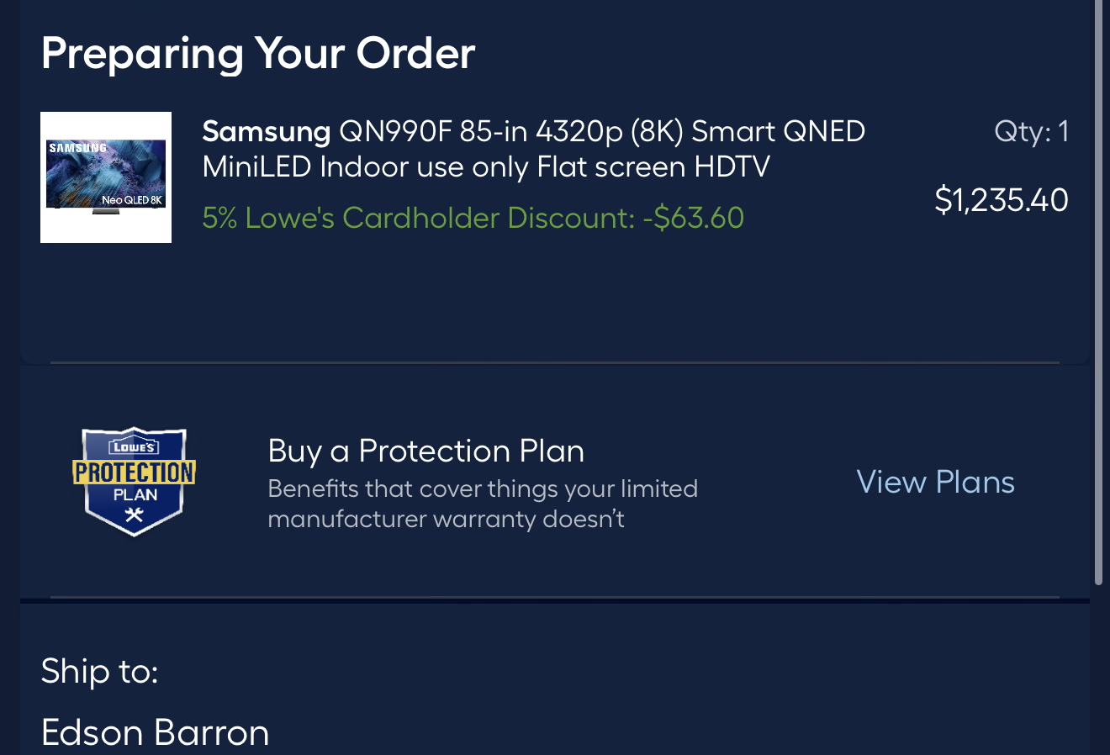Click the vertical scrollbar on the right edge
Viewport: 1110px width, 755px height.
pos(1098,294)
